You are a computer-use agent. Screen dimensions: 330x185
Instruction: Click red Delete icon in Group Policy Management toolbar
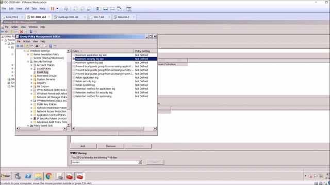(21, 31)
